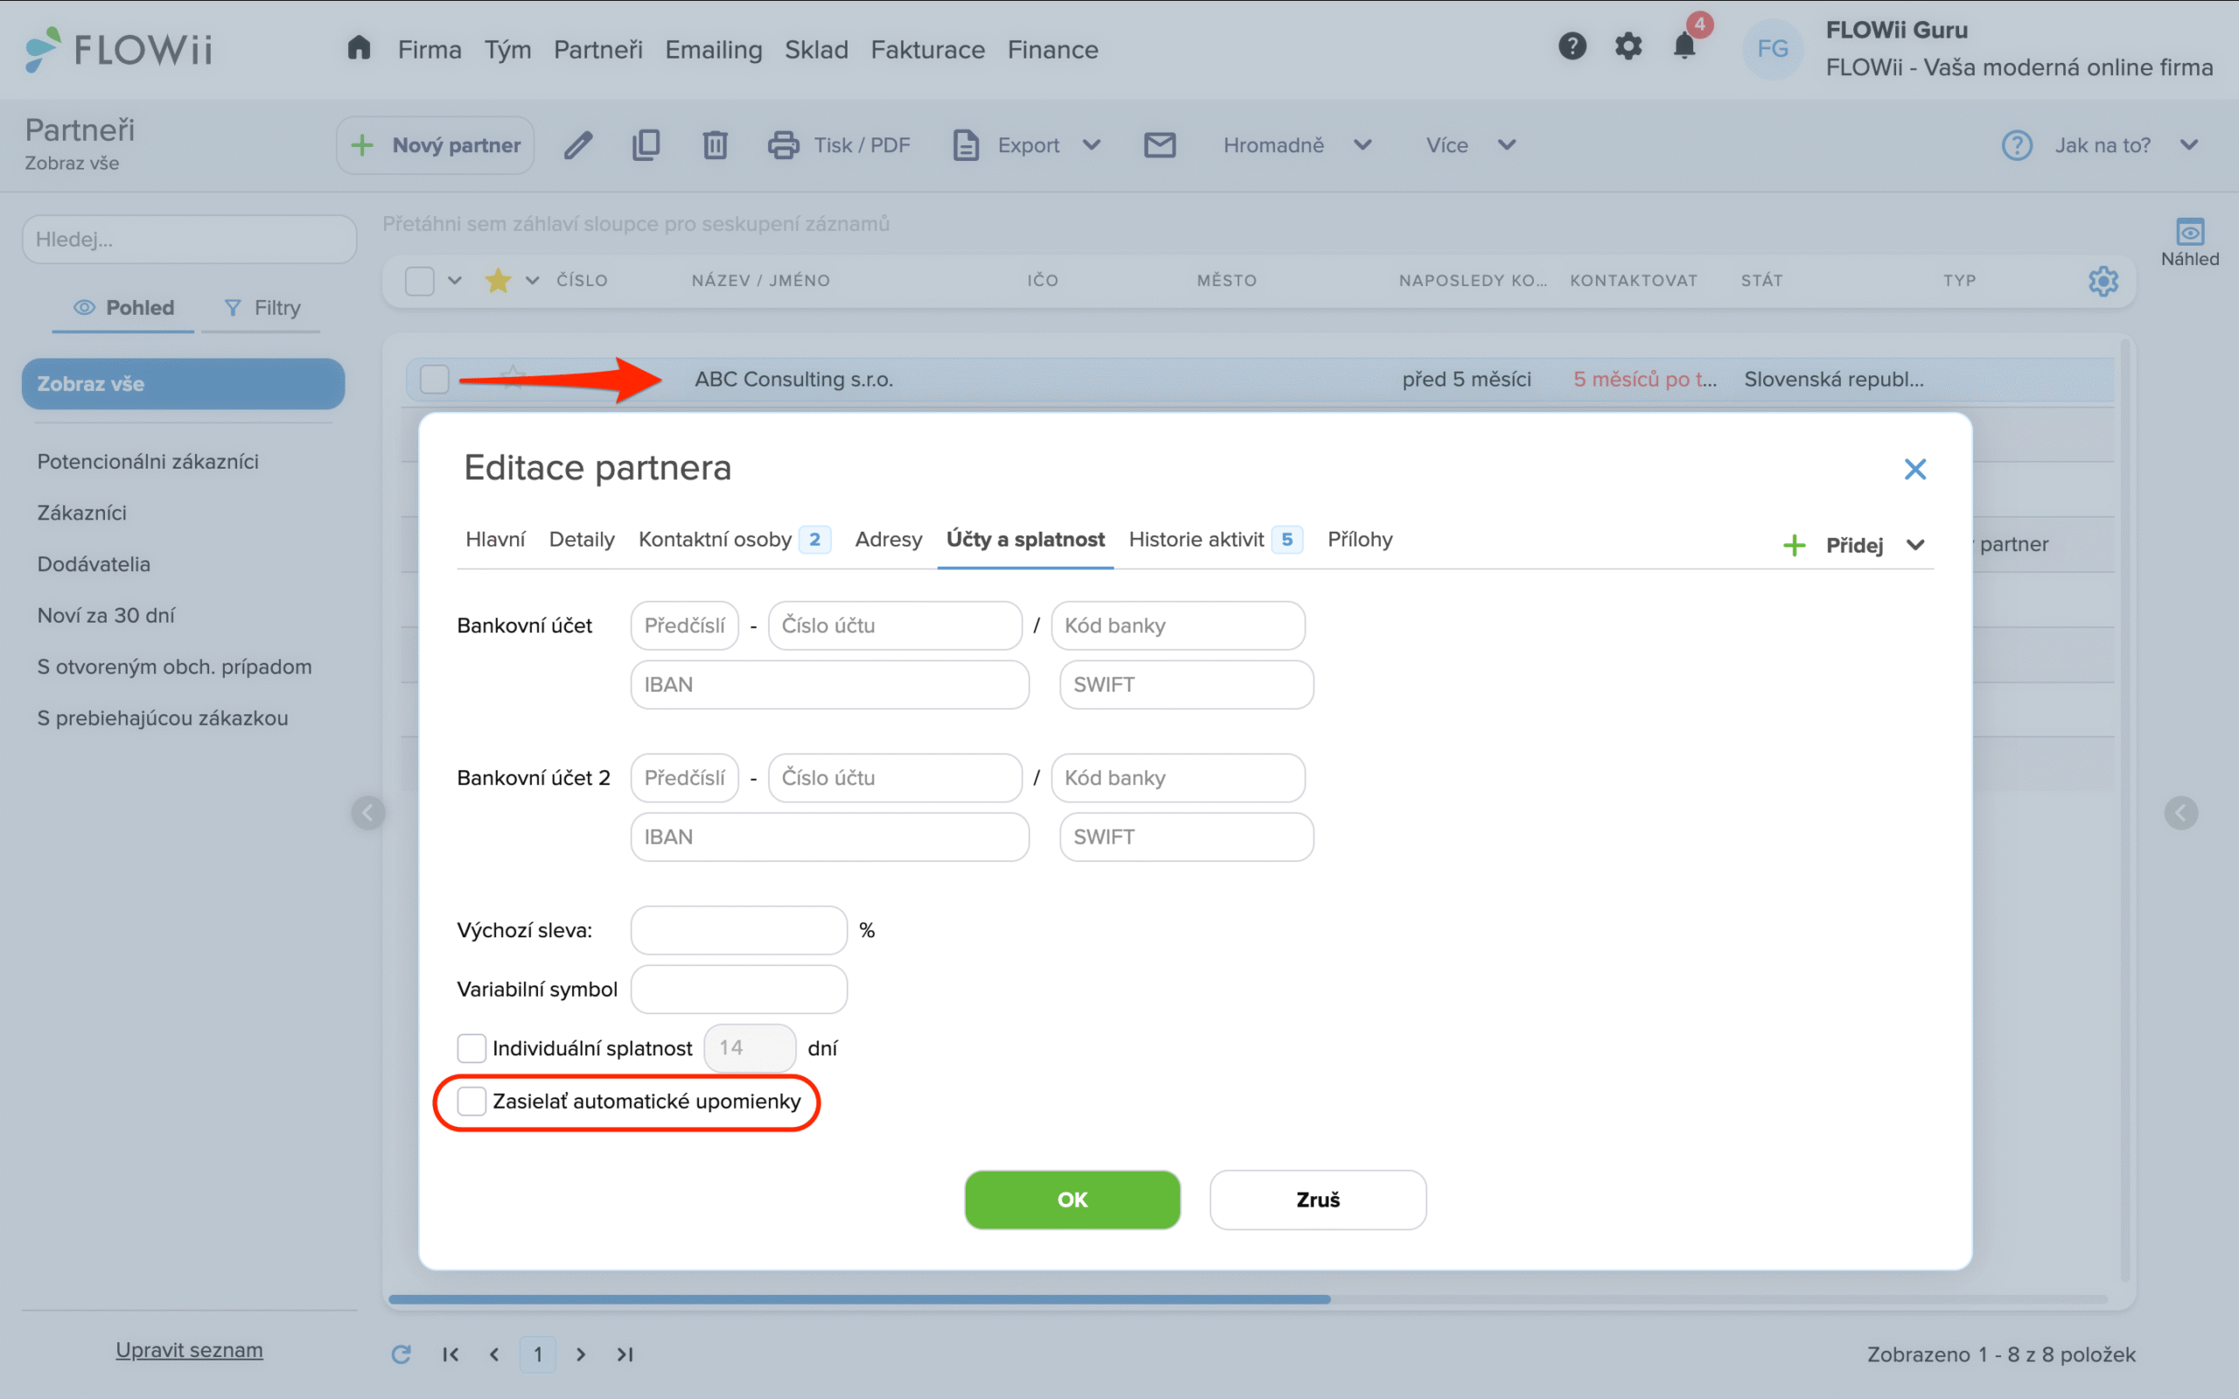Click the trash delete icon in toolbar
The image size is (2239, 1399).
point(715,145)
